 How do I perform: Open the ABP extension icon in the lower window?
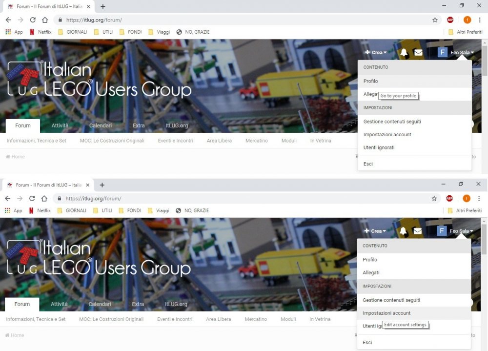pyautogui.click(x=449, y=198)
